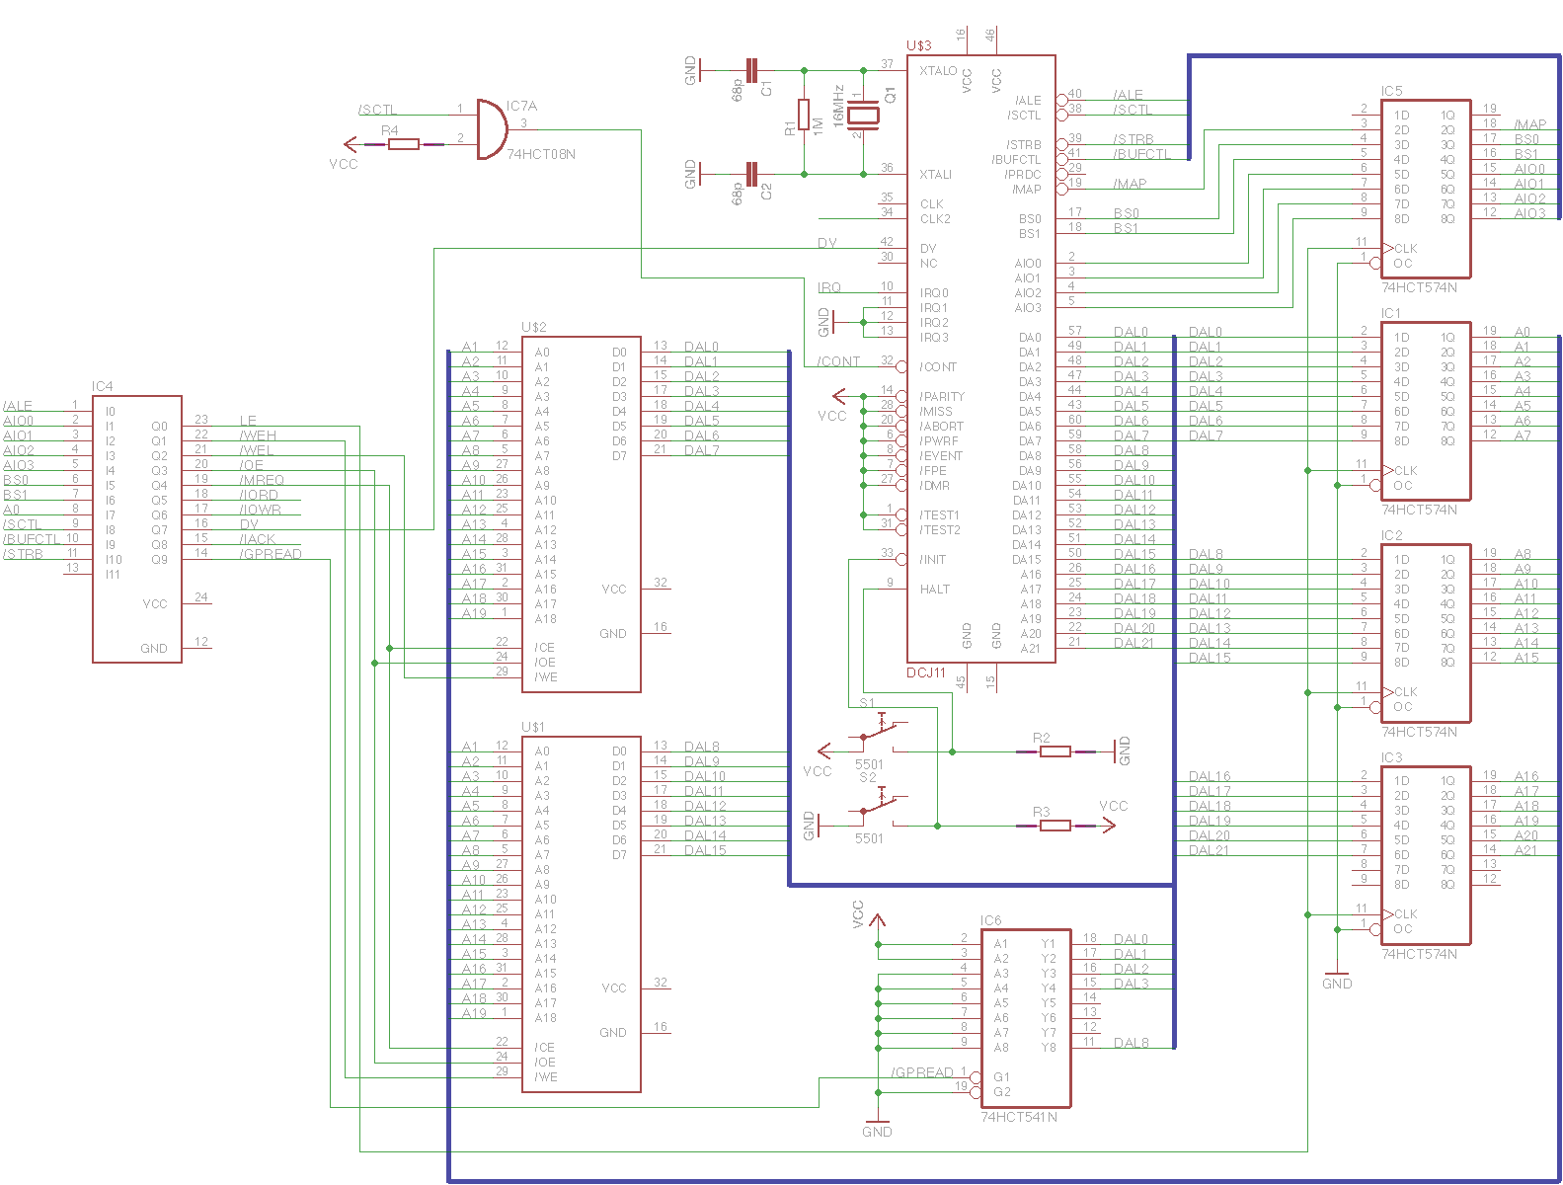This screenshot has width=1563, height=1185.
Task: Select capacitor C2 symbol
Action: click(x=752, y=174)
